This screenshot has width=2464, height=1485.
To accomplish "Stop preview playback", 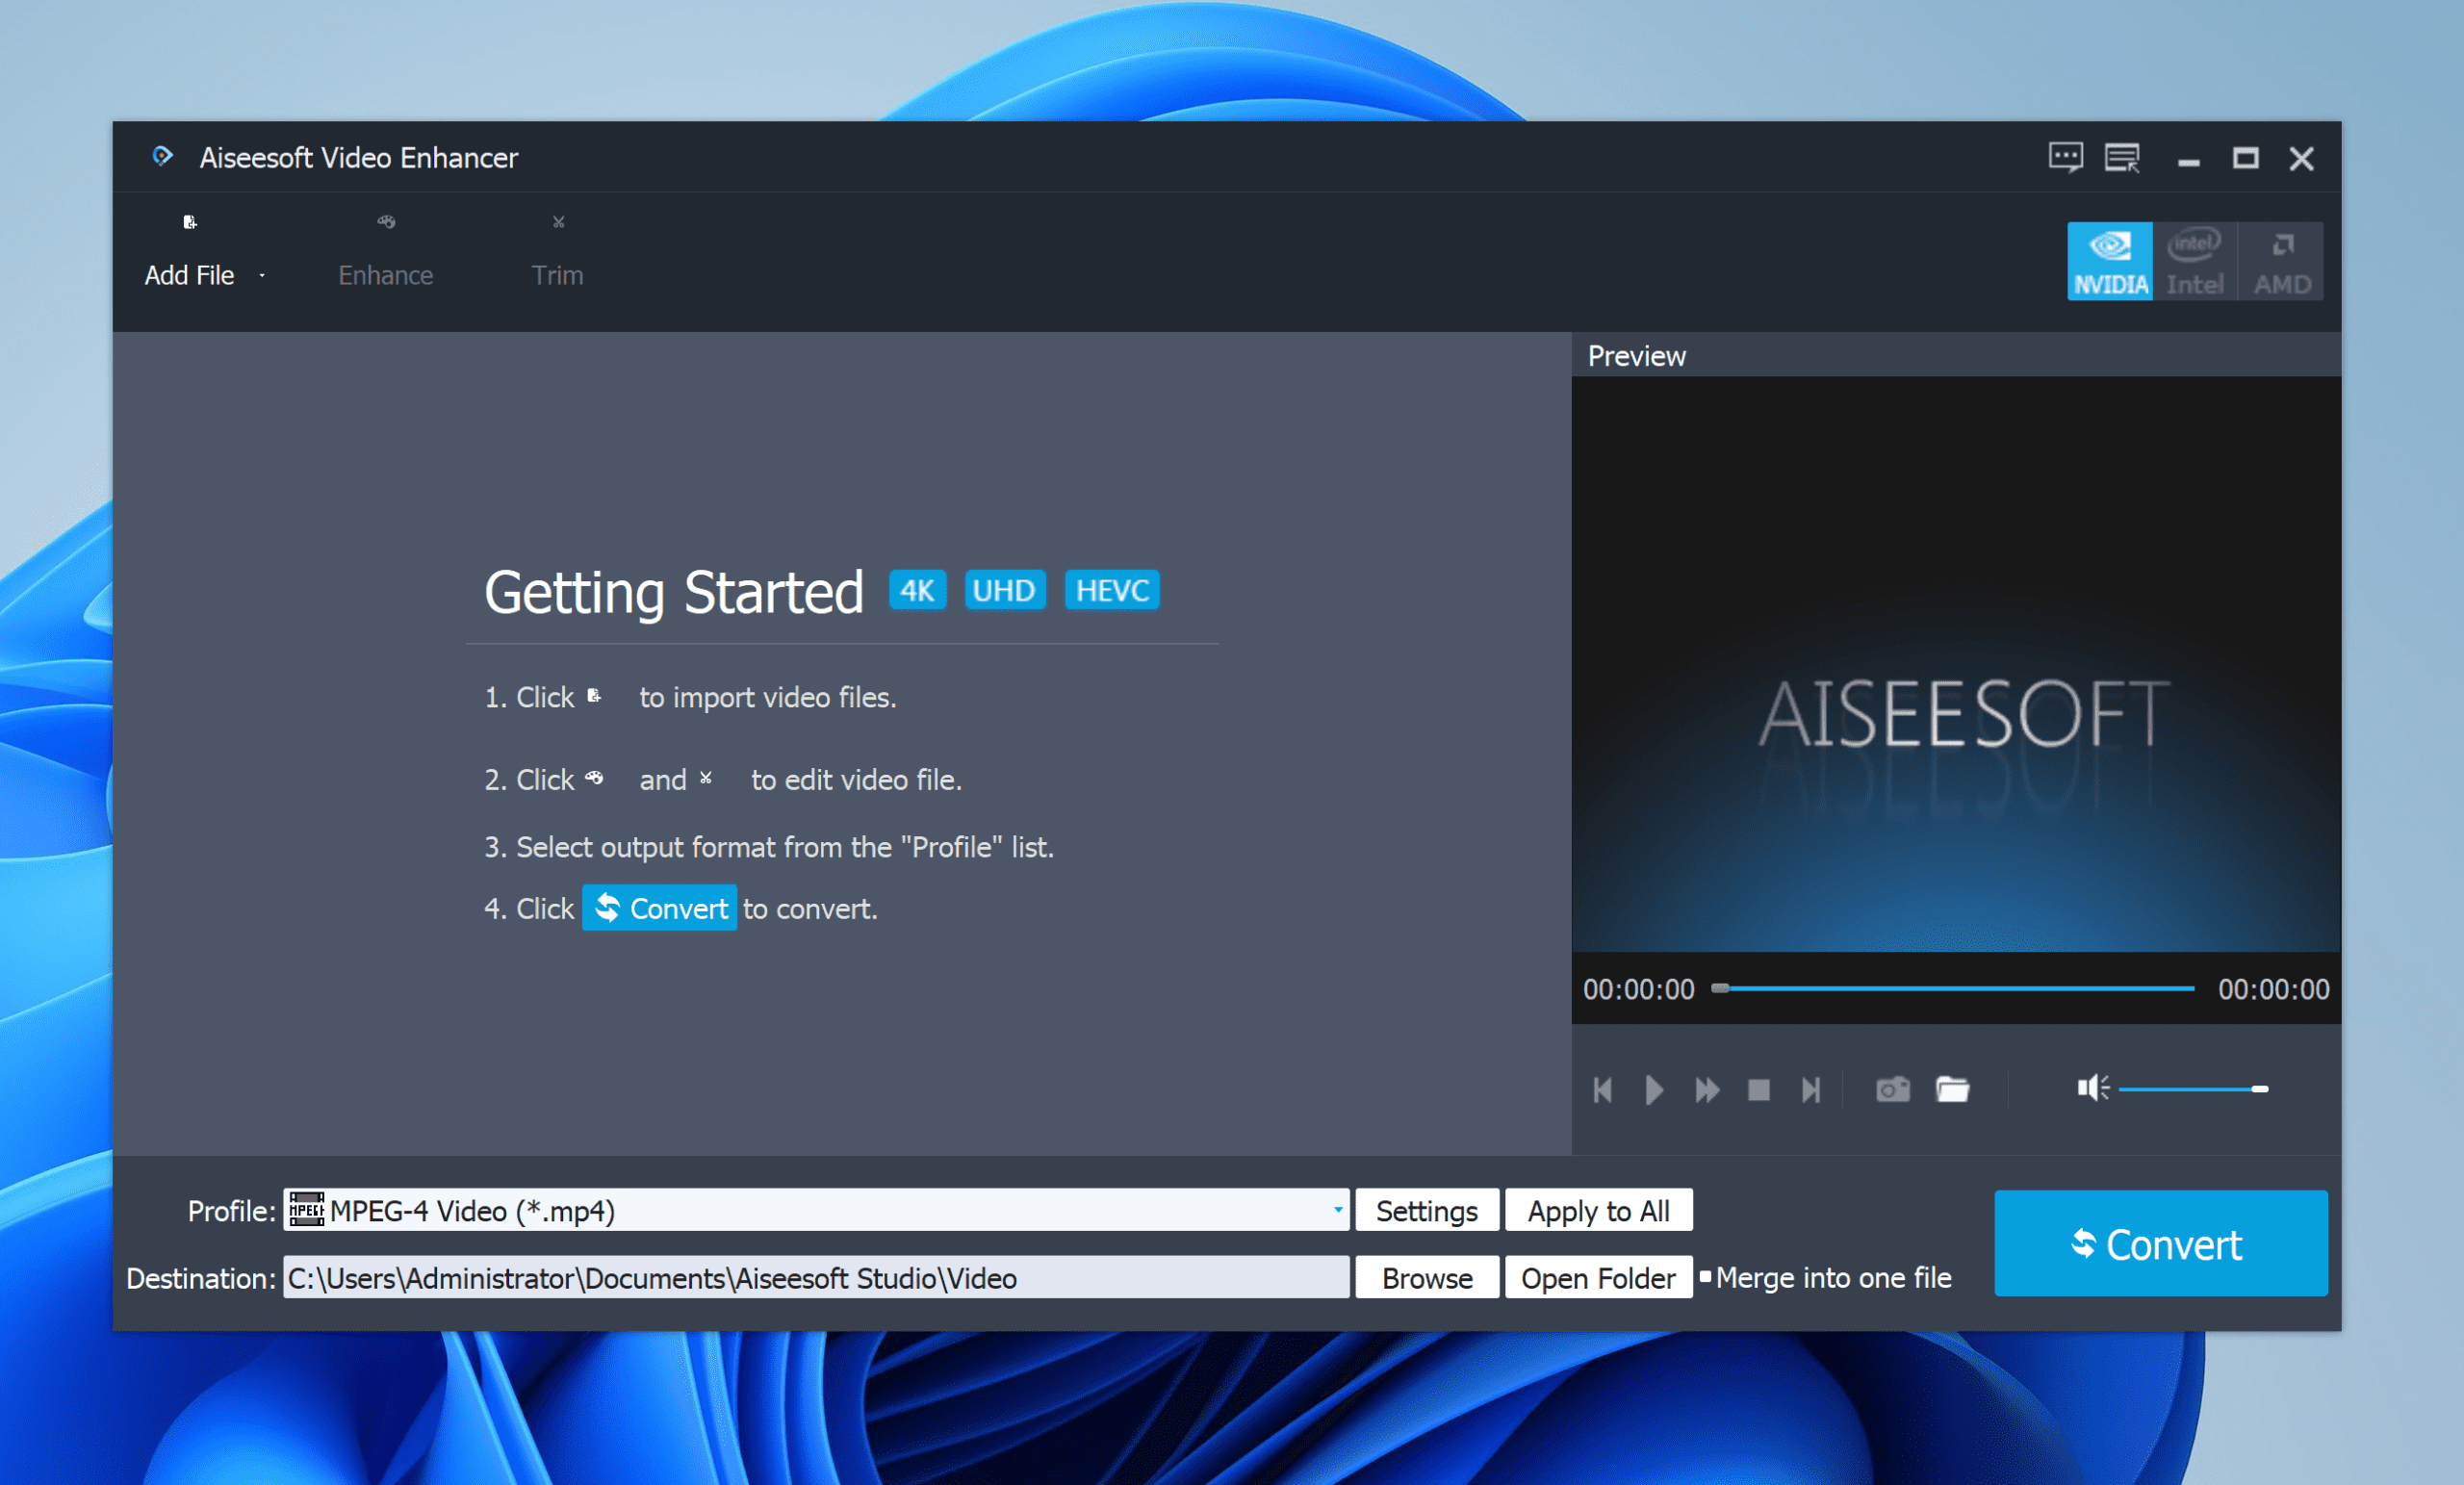I will tap(1759, 1089).
